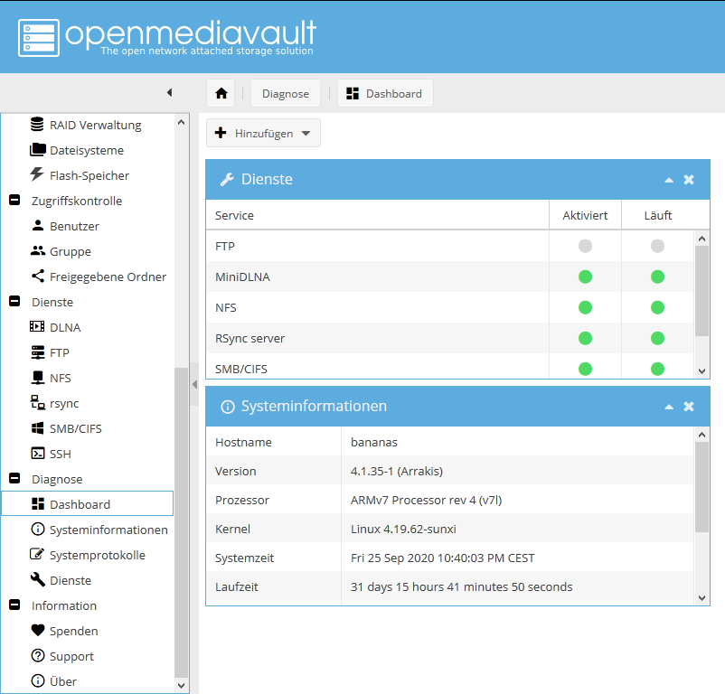Click the Dienste panel vertical scrollbar
Image resolution: width=725 pixels, height=694 pixels.
tap(702, 289)
